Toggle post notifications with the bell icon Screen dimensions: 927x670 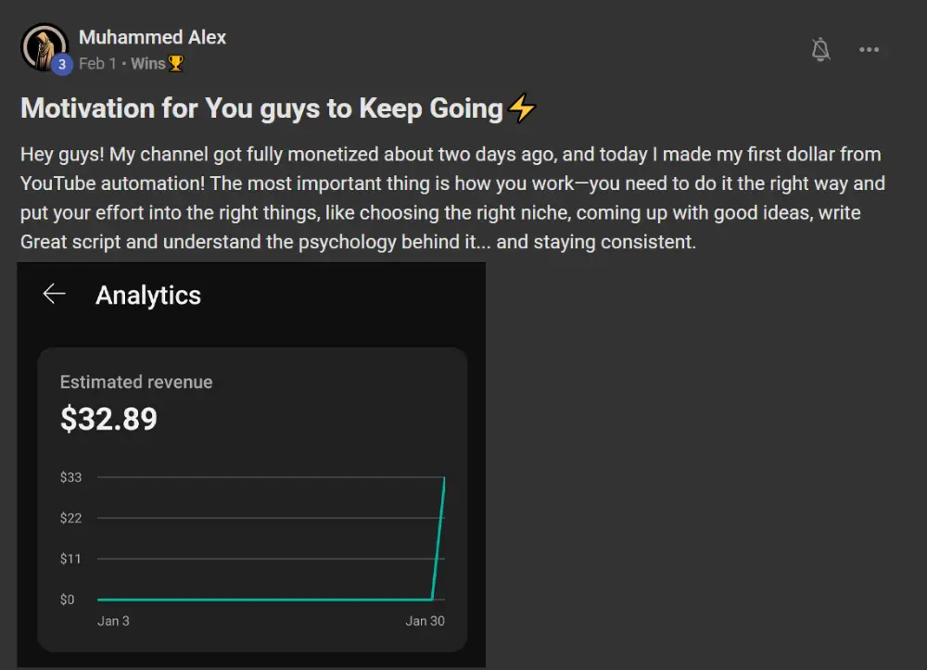[820, 50]
